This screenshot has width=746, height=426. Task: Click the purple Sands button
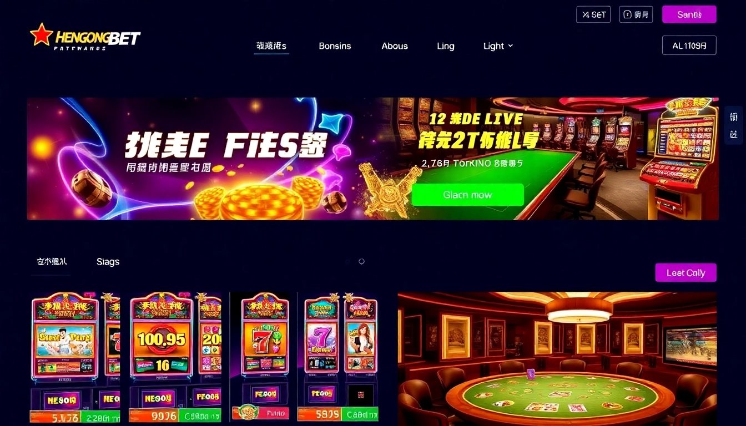tap(689, 14)
